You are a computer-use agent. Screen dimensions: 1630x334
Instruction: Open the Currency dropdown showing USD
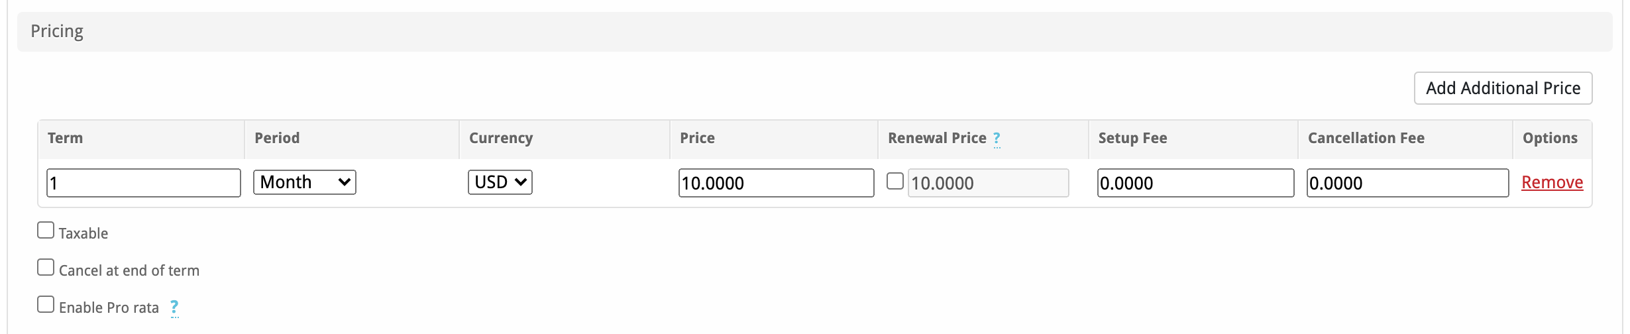click(x=500, y=182)
